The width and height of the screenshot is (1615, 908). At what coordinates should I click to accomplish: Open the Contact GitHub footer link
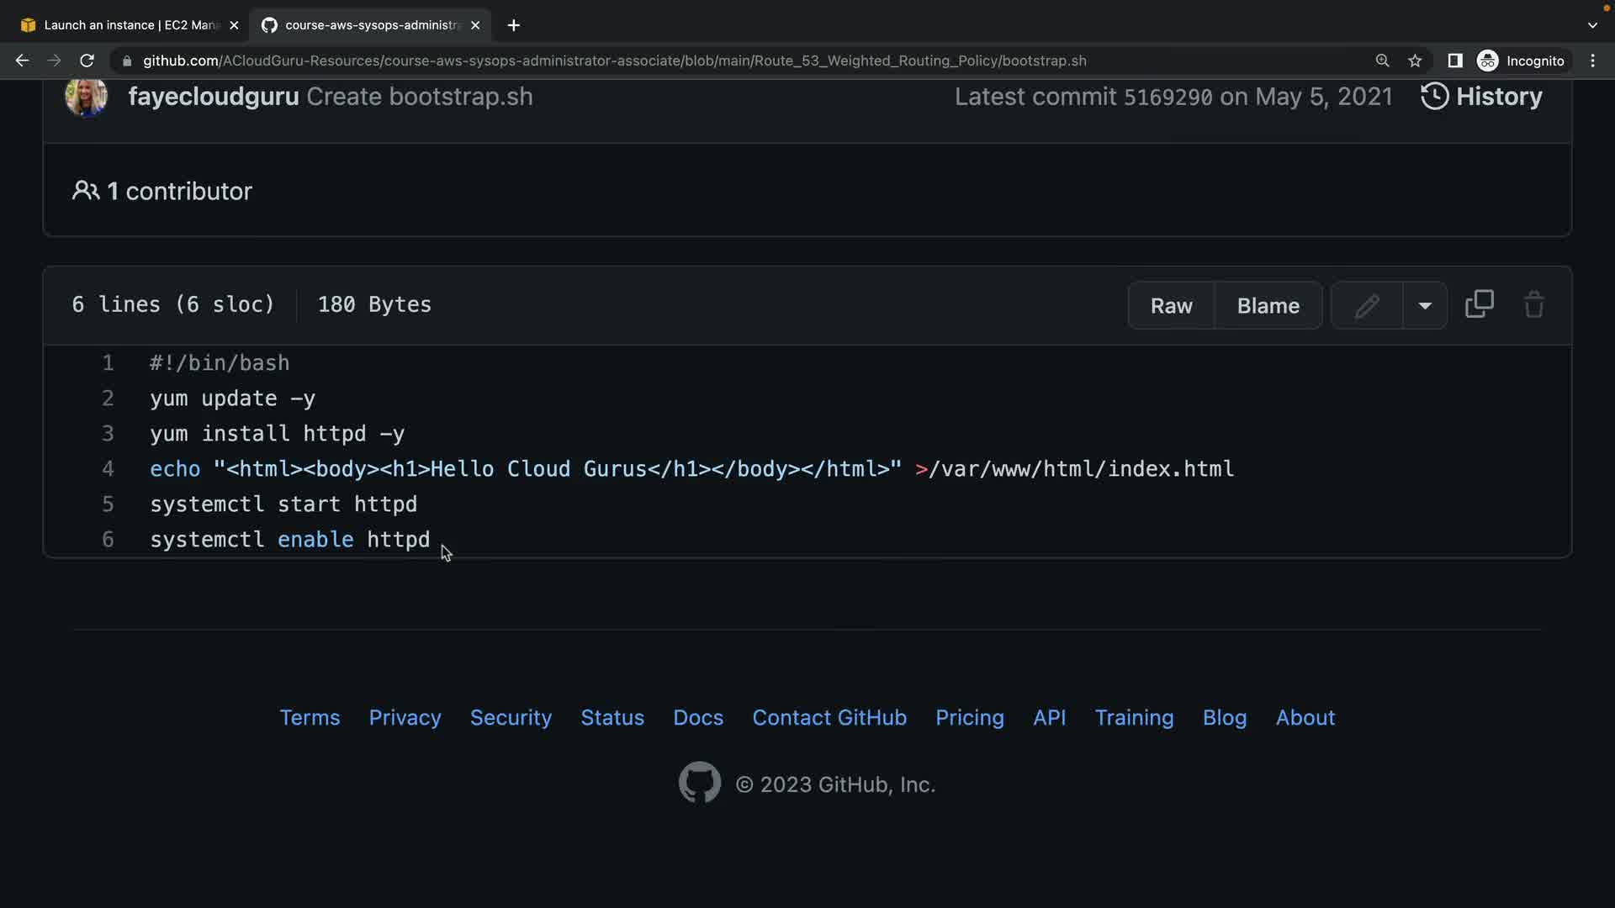click(829, 717)
